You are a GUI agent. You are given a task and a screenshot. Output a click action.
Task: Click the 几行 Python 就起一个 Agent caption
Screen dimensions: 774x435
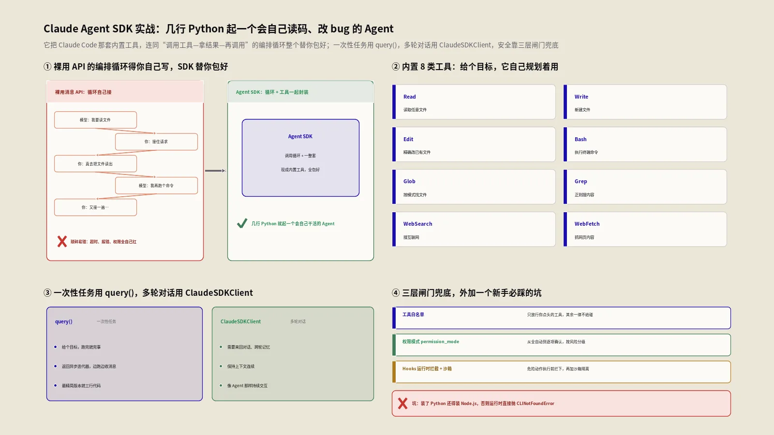[x=293, y=224]
